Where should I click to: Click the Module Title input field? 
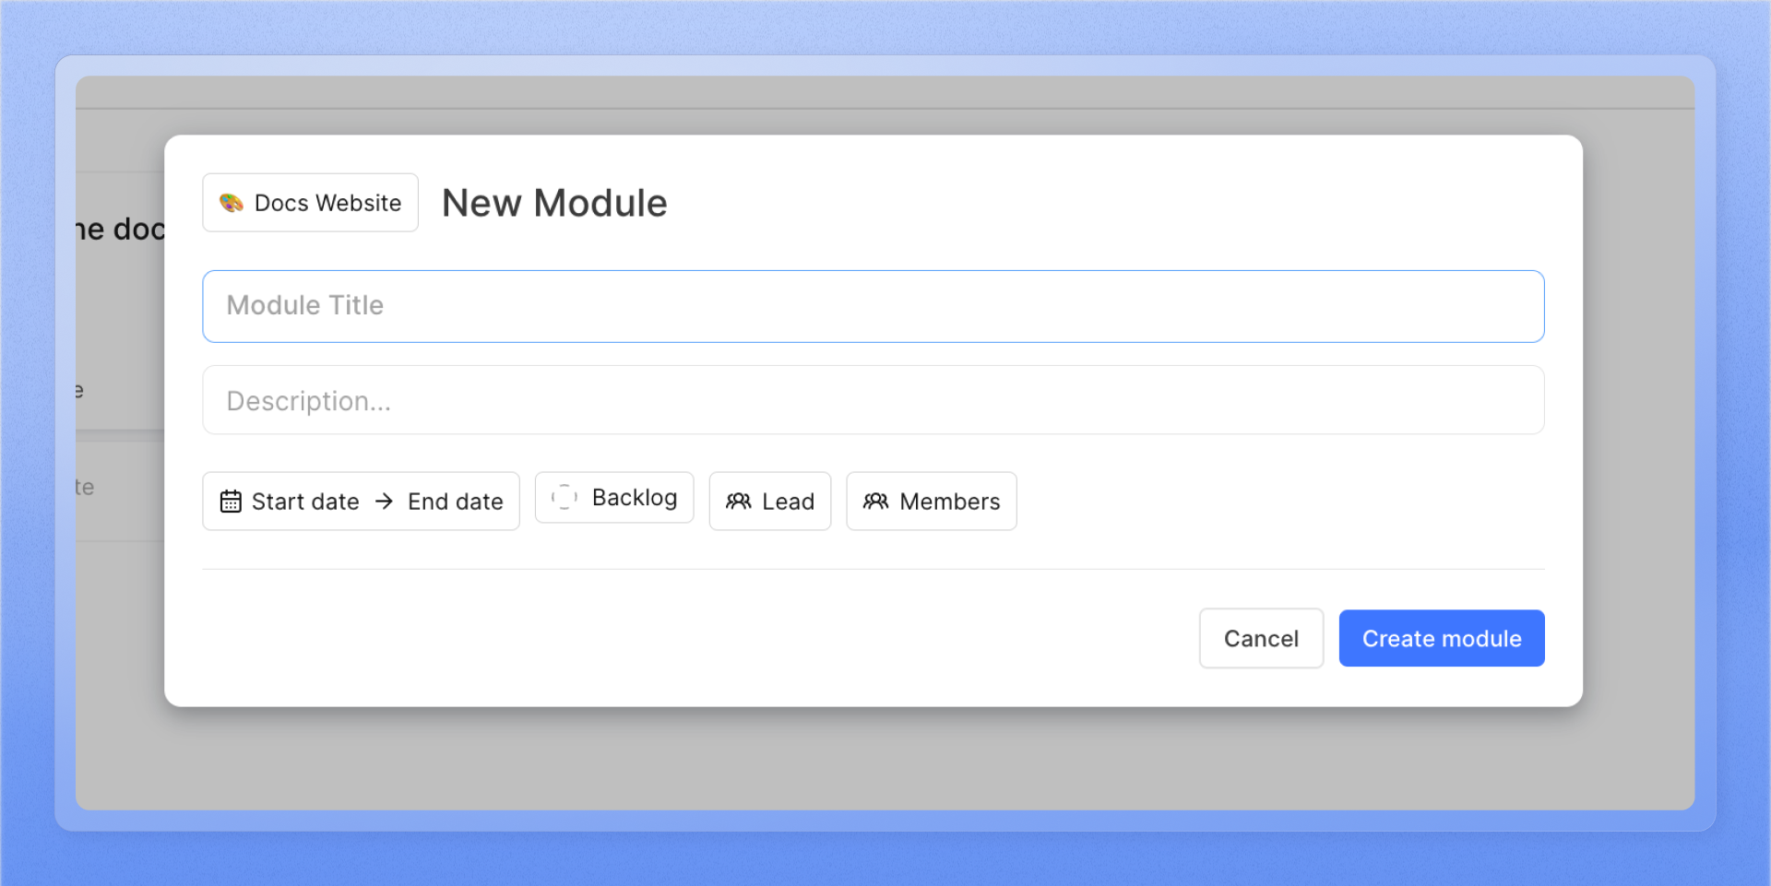[873, 306]
